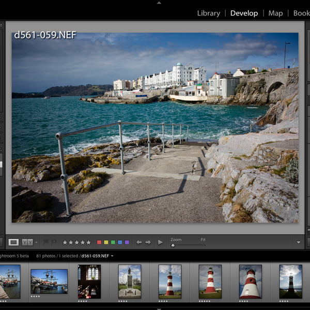Go to previous photo with left arrow
Screen dimensions: 310x310
point(139,242)
